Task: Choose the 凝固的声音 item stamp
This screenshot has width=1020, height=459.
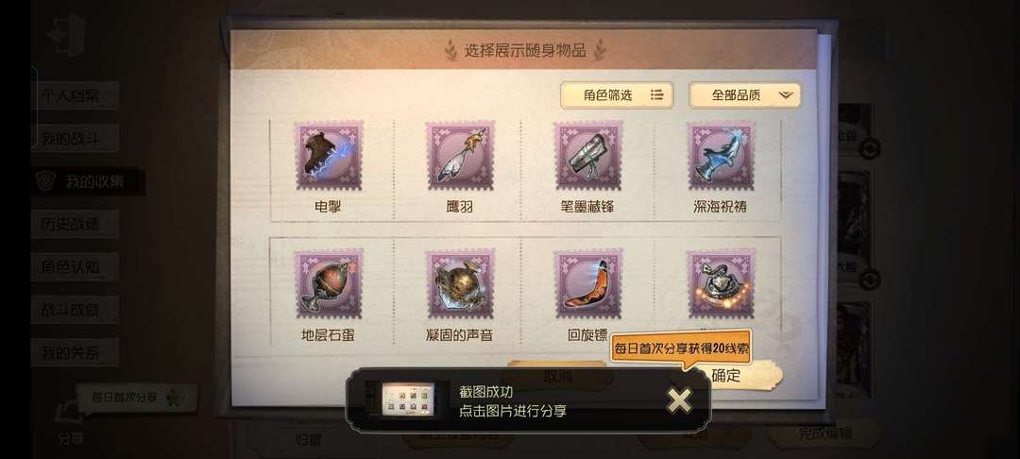Action: point(461,283)
